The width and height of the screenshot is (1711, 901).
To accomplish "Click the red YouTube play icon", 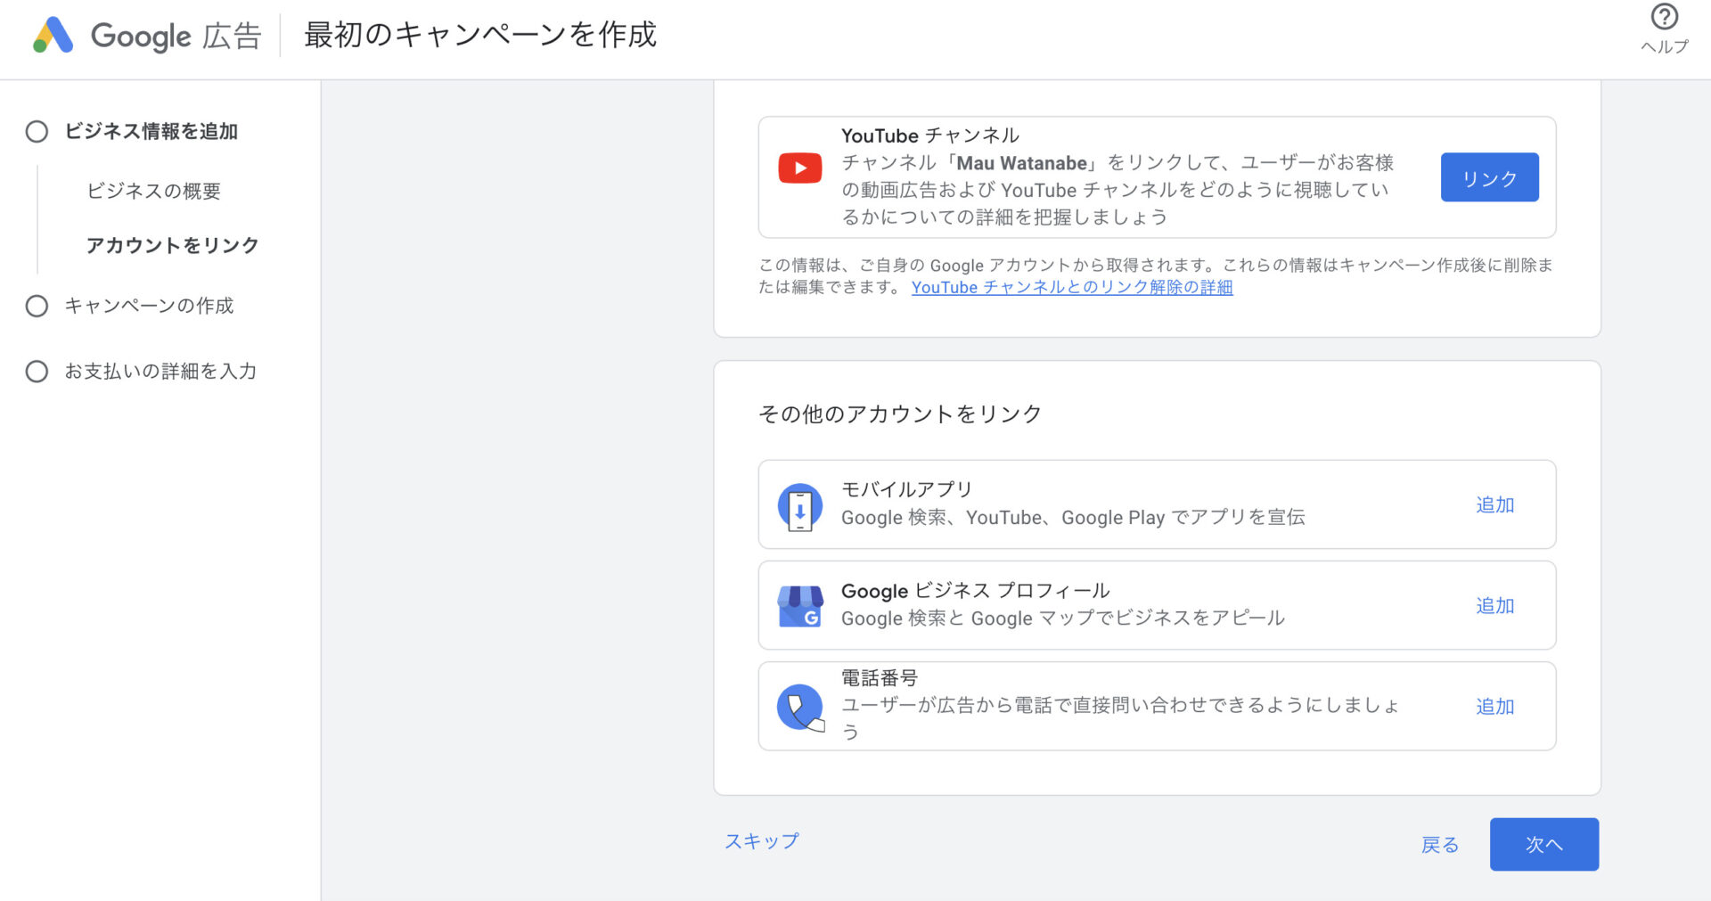I will (x=799, y=168).
